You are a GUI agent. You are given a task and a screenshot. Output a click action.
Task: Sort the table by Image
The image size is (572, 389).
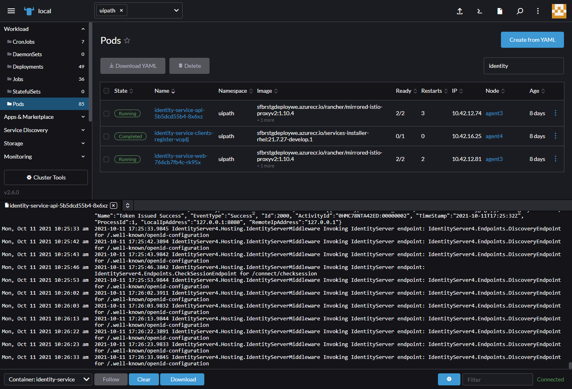click(x=267, y=91)
